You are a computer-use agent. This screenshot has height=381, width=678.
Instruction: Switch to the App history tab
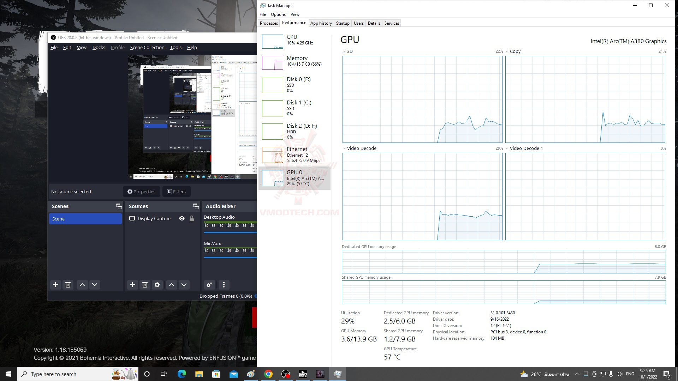pos(321,23)
